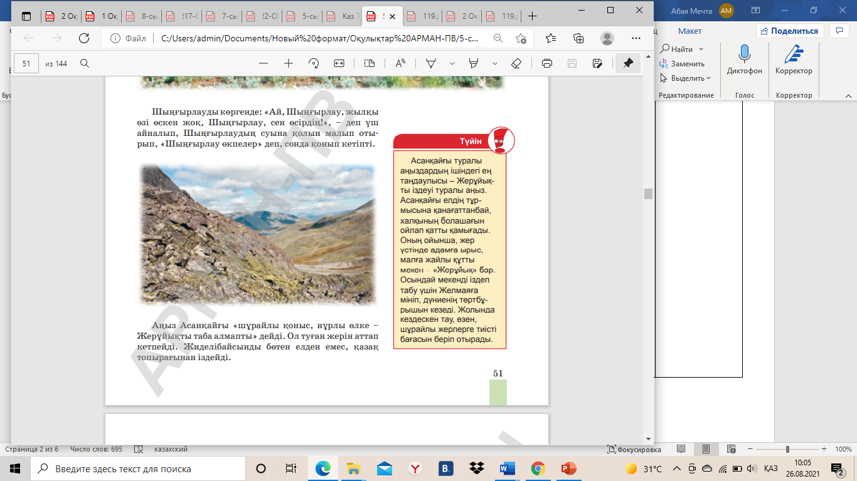The image size is (857, 481).
Task: Select the eraser tool in PDF toolbar
Action: 516,63
